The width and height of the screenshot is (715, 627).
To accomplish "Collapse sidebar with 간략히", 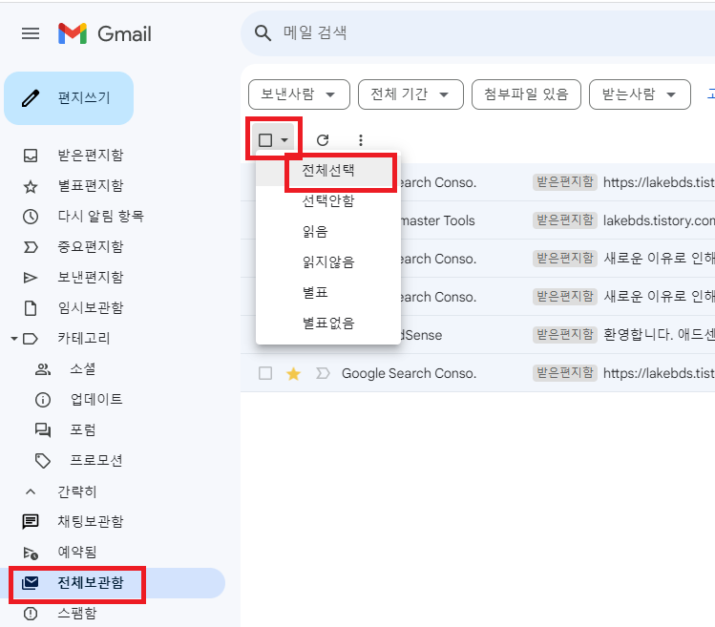I will point(77,491).
